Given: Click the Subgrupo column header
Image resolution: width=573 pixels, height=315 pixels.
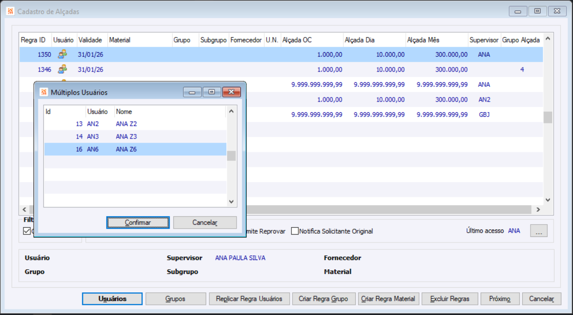Looking at the screenshot, I should click(x=214, y=40).
